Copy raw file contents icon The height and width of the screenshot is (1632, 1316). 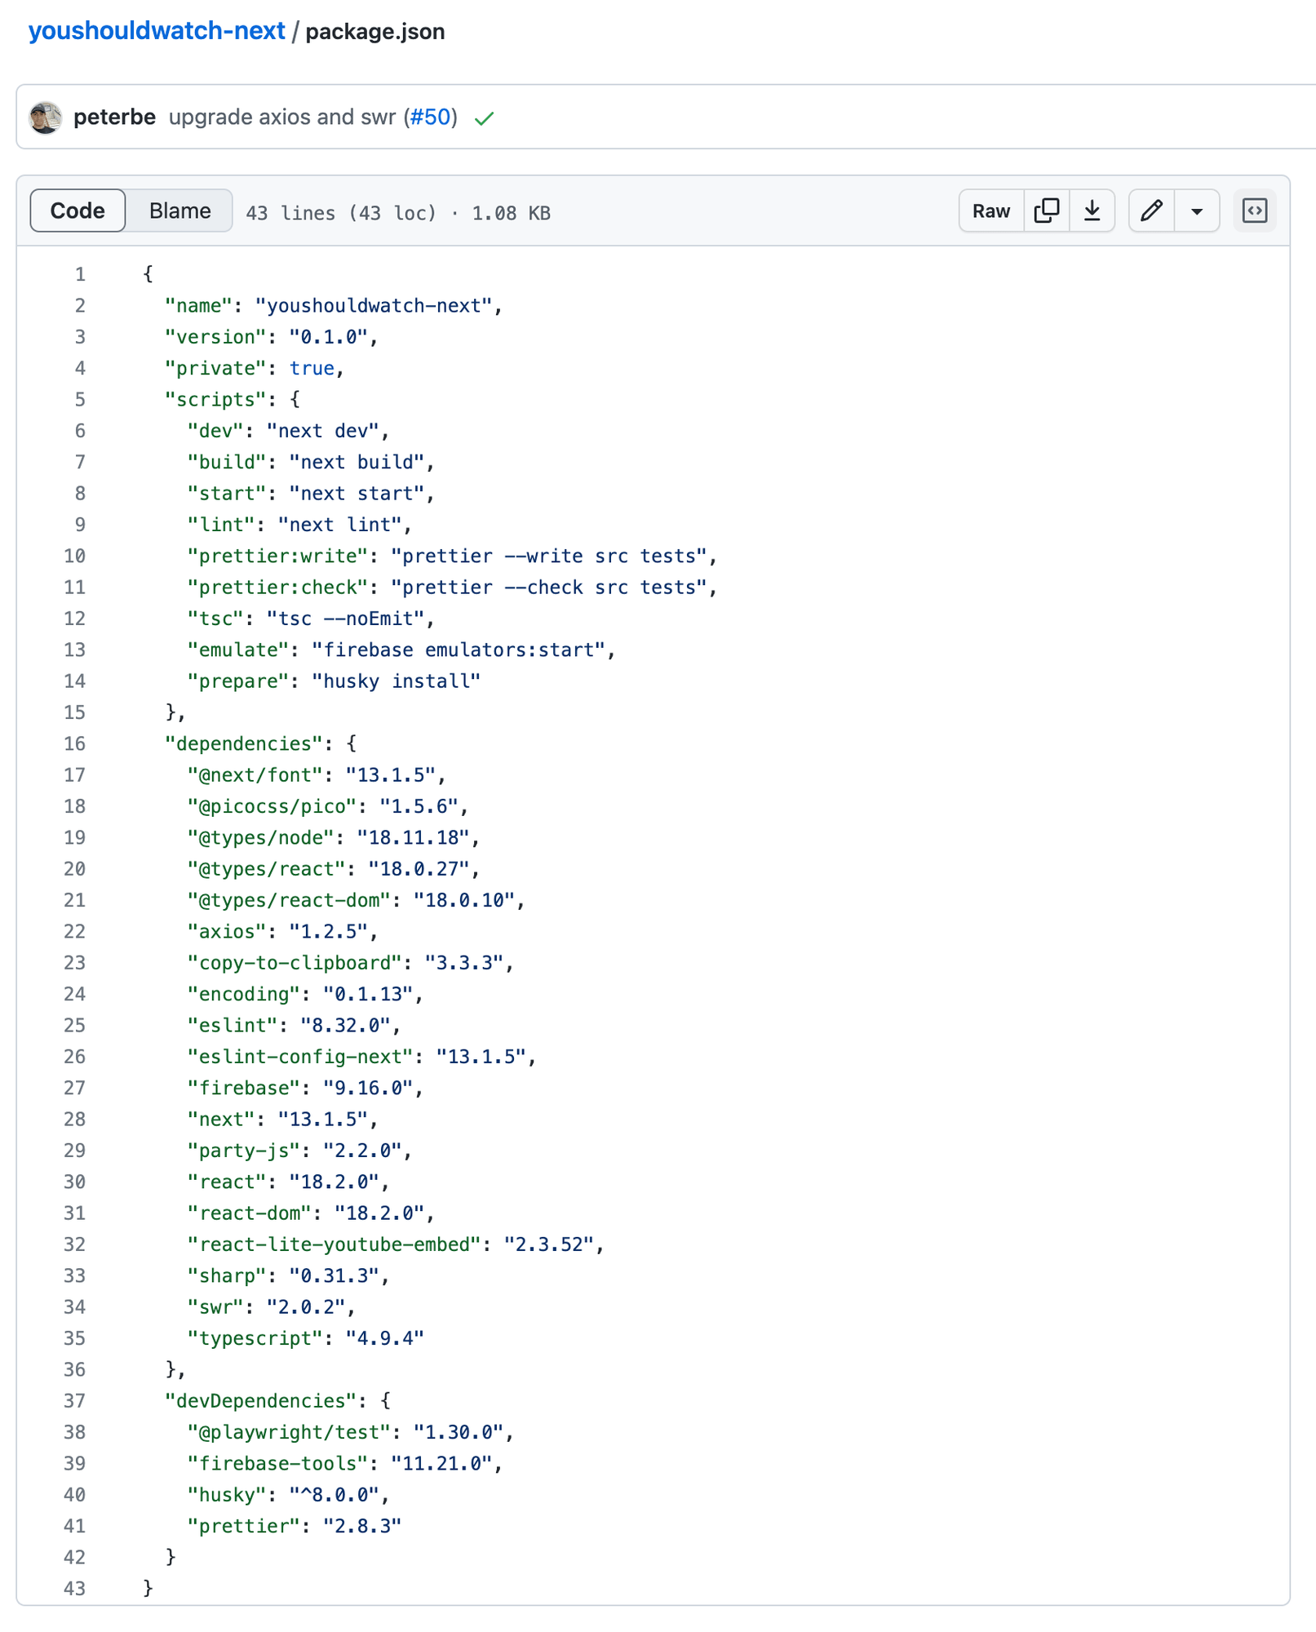click(1046, 211)
